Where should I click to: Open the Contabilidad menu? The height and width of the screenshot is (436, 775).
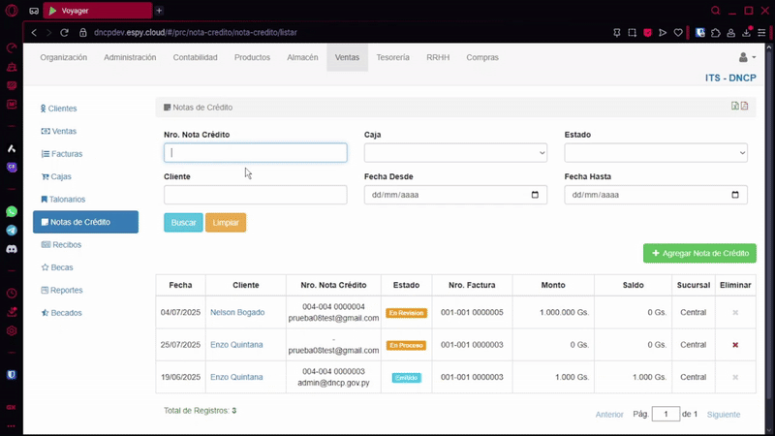point(195,58)
